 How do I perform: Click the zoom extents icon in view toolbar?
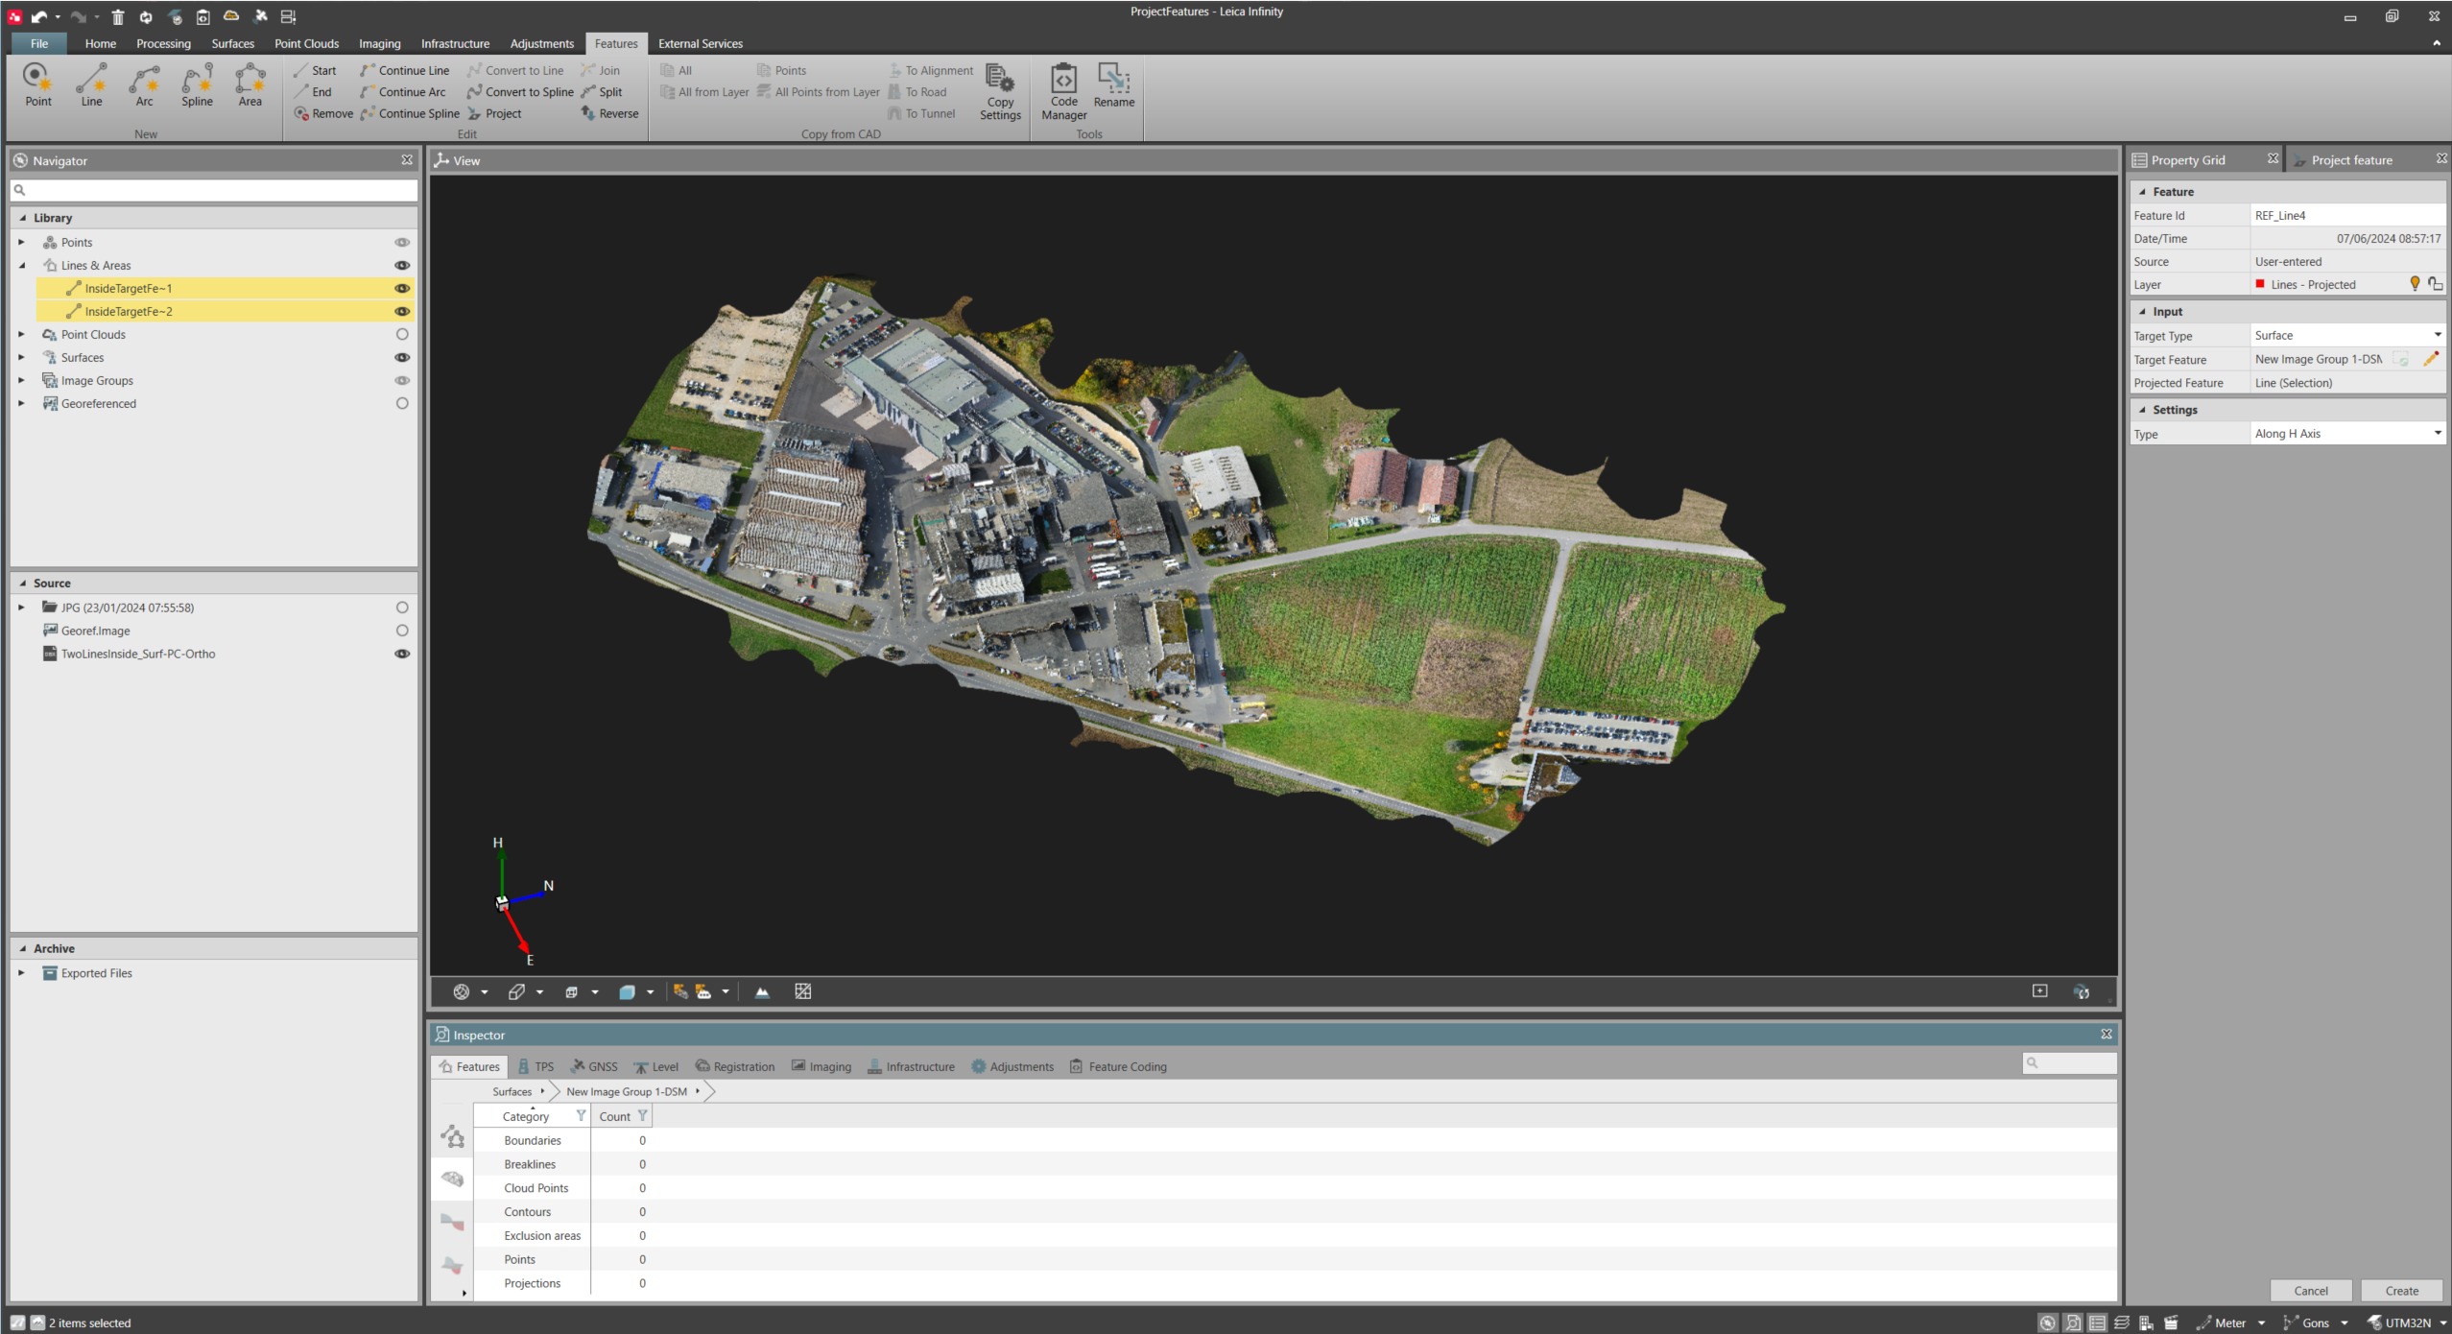[2039, 991]
